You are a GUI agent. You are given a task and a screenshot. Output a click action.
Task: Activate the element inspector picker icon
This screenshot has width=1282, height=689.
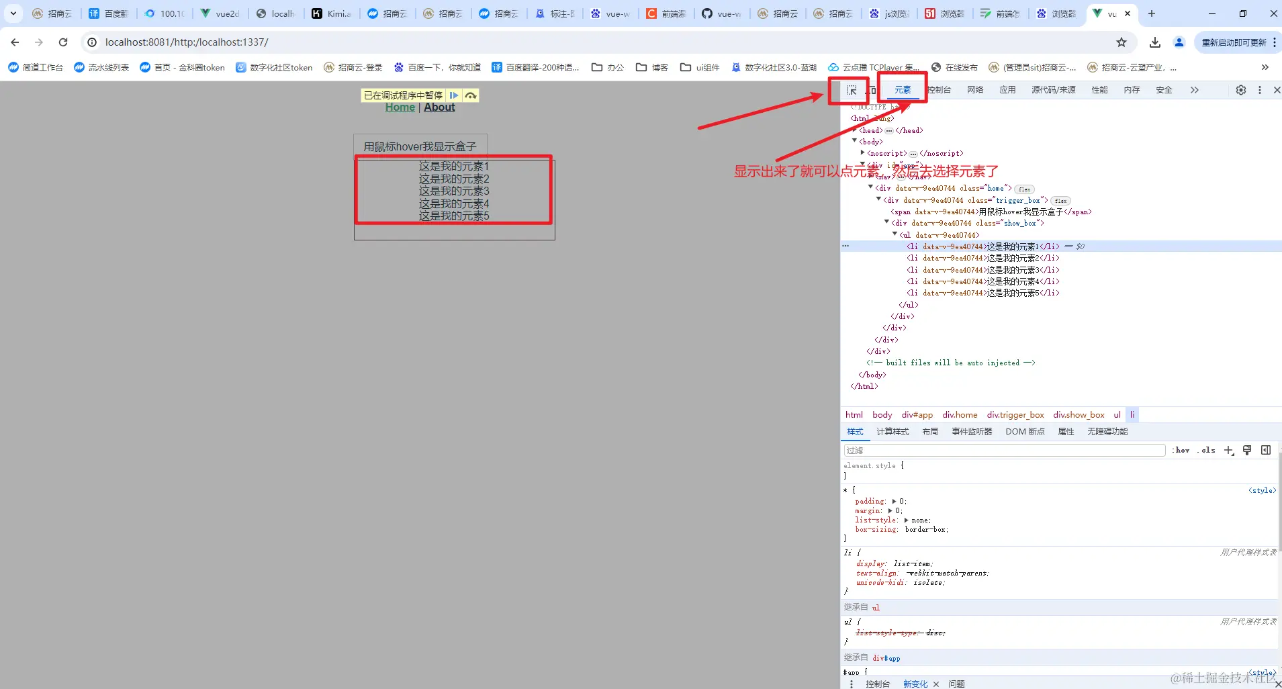click(852, 90)
